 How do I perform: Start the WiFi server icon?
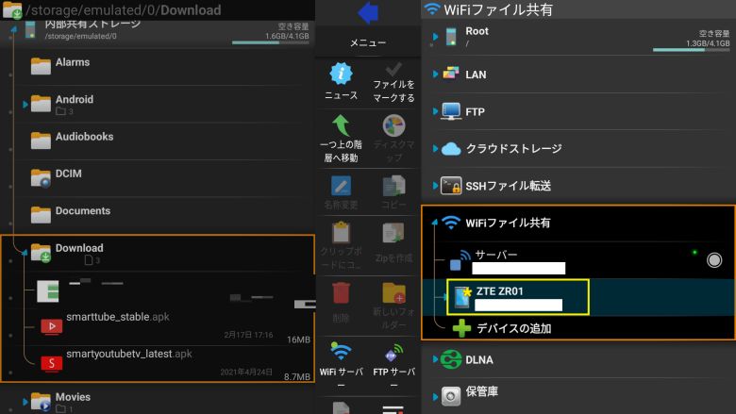click(x=341, y=353)
